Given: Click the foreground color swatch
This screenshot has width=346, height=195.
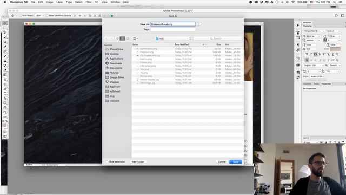Looking at the screenshot, I should pyautogui.click(x=4, y=125).
